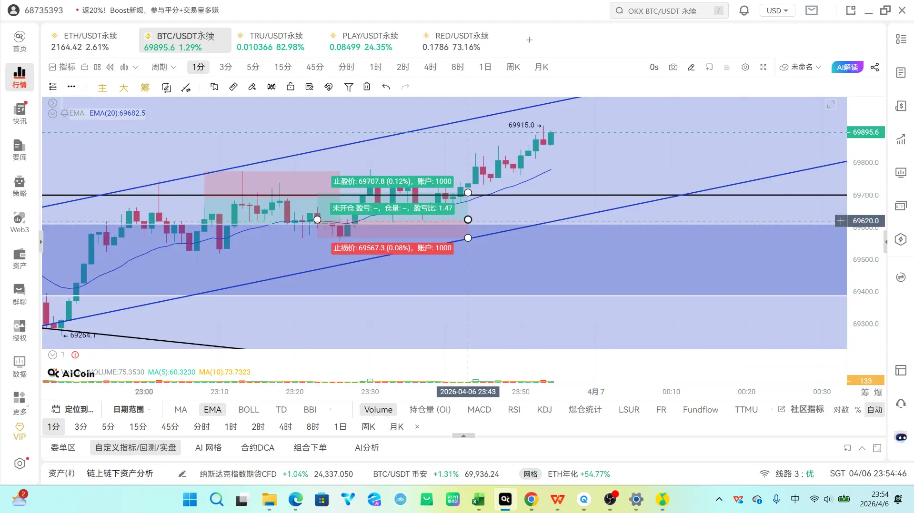Open the 策略 strategy sidebar icon
The width and height of the screenshot is (914, 513).
[x=20, y=186]
